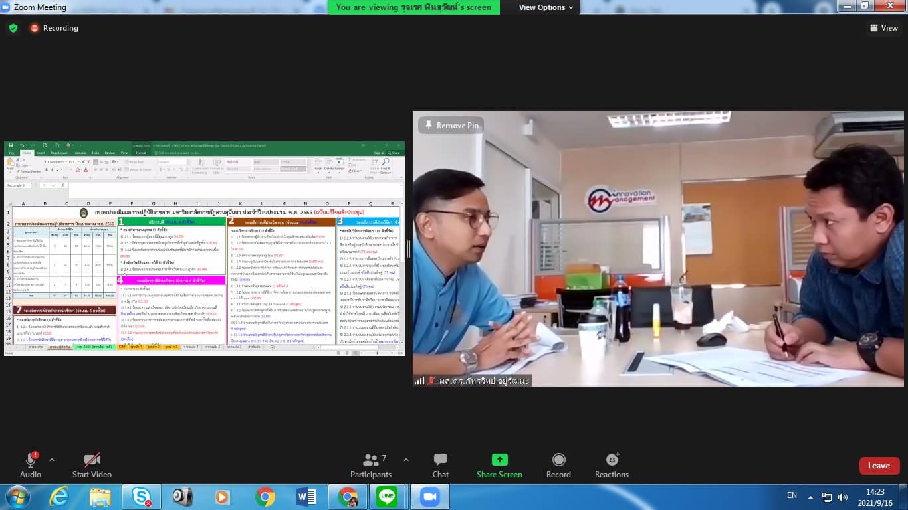Image resolution: width=908 pixels, height=510 pixels.
Task: Open Microsoft Word from the taskbar
Action: pyautogui.click(x=306, y=497)
